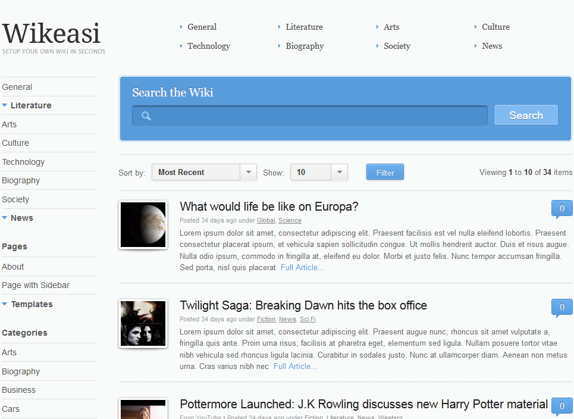The height and width of the screenshot is (419, 574).
Task: Go to Technology in top navigation
Action: point(209,46)
